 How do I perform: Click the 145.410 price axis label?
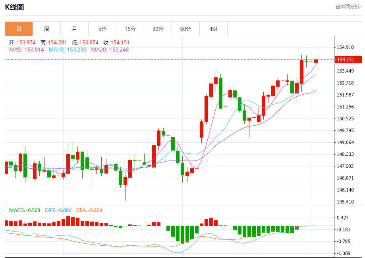pyautogui.click(x=346, y=202)
